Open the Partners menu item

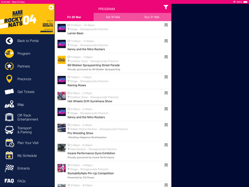point(23,66)
